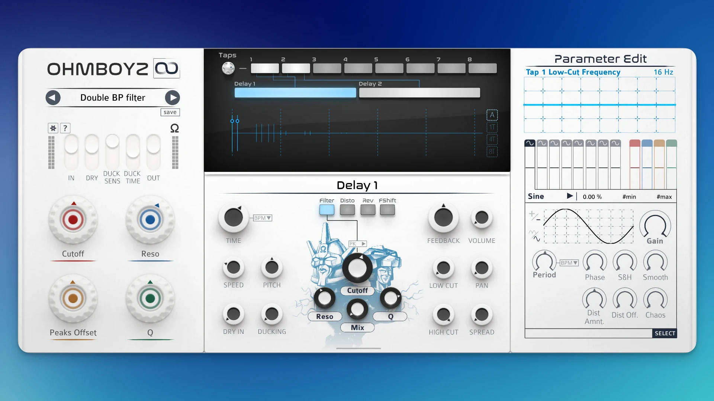
Task: Click the LFO Period knob
Action: click(544, 261)
